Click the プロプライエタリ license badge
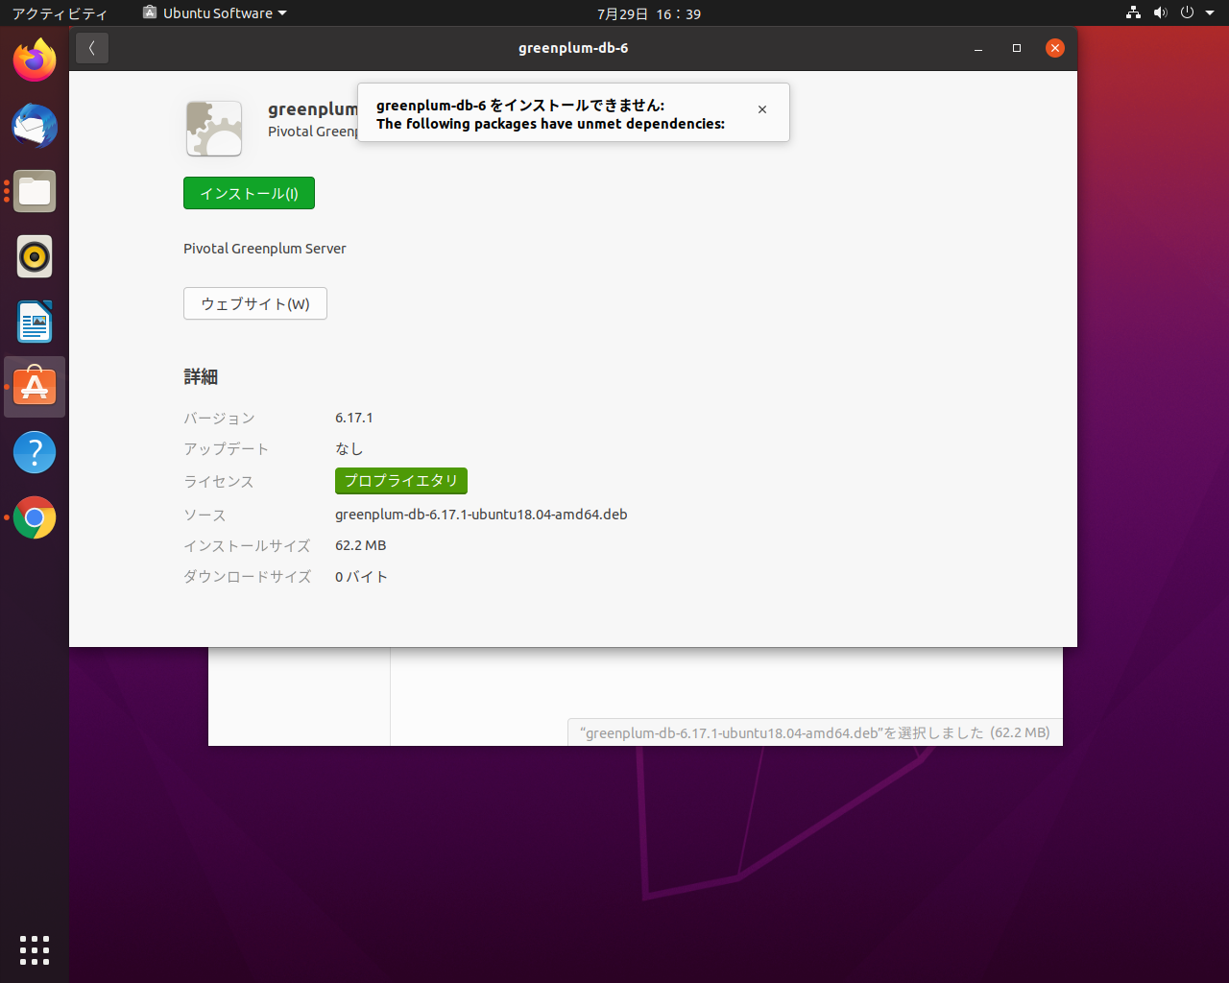The height and width of the screenshot is (983, 1229). click(401, 481)
